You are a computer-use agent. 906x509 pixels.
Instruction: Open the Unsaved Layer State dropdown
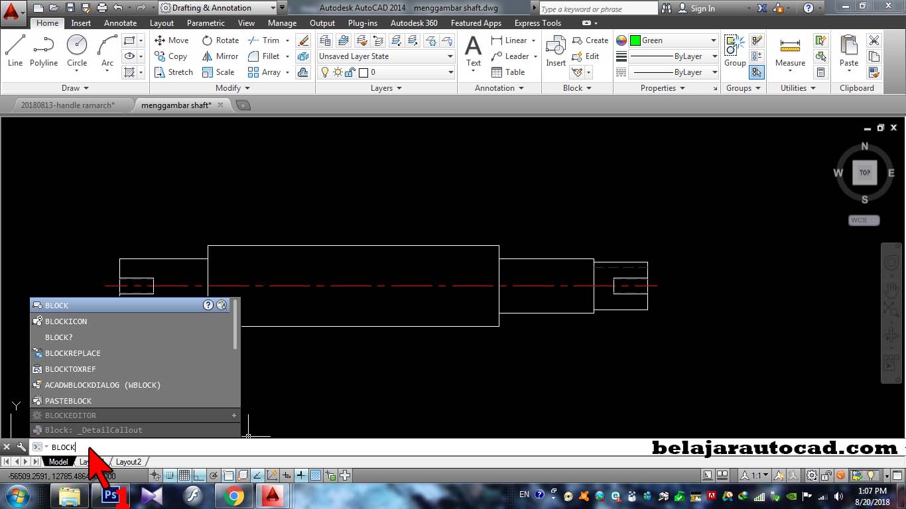385,56
